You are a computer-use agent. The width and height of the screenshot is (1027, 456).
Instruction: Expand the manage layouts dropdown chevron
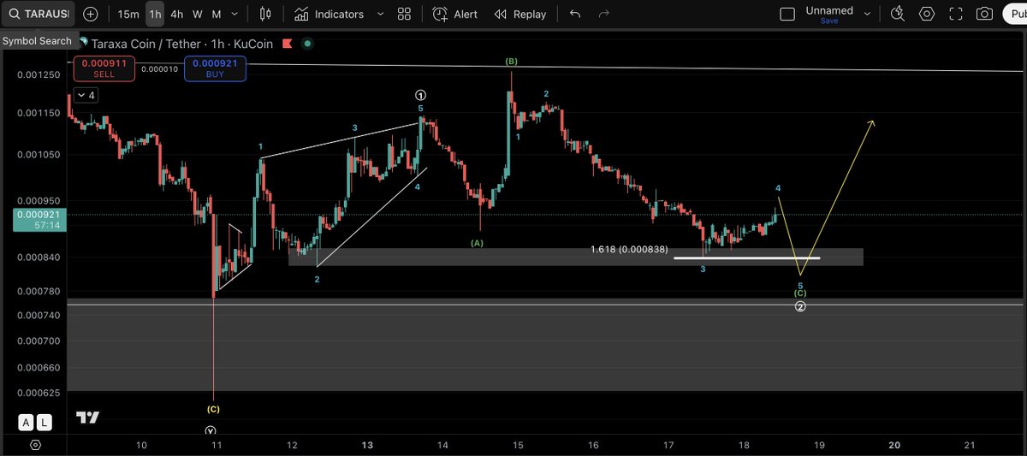867,14
